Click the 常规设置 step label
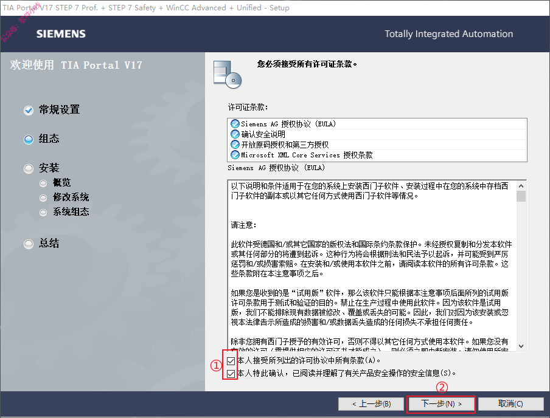Screen dimensions: 550x418 (x=59, y=110)
